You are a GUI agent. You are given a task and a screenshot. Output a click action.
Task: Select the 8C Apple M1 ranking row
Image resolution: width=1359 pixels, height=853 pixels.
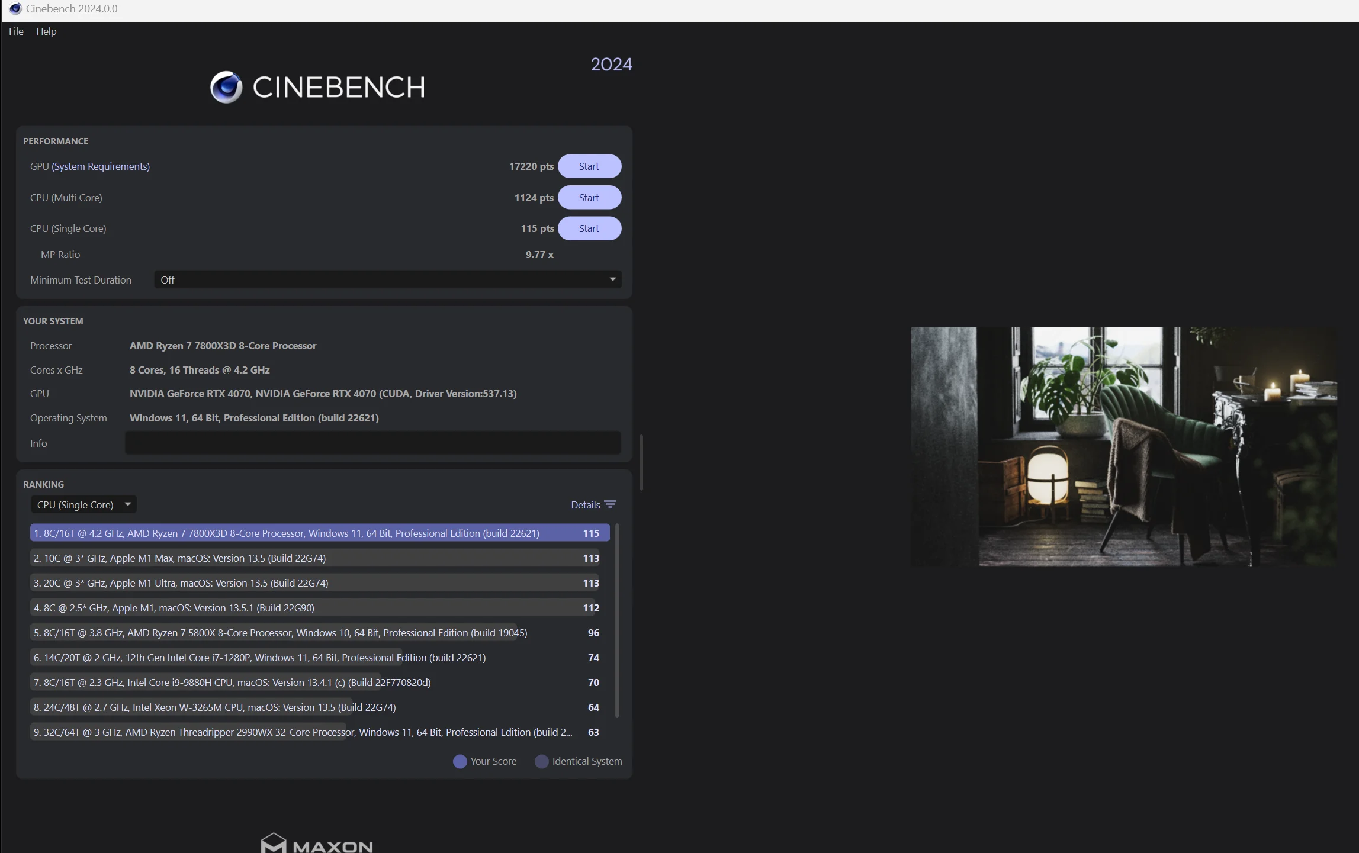point(320,607)
